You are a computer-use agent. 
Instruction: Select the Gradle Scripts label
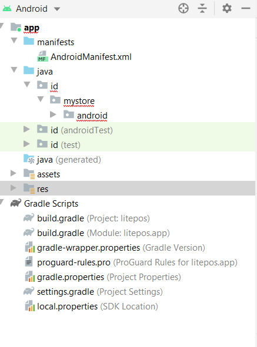click(51, 204)
